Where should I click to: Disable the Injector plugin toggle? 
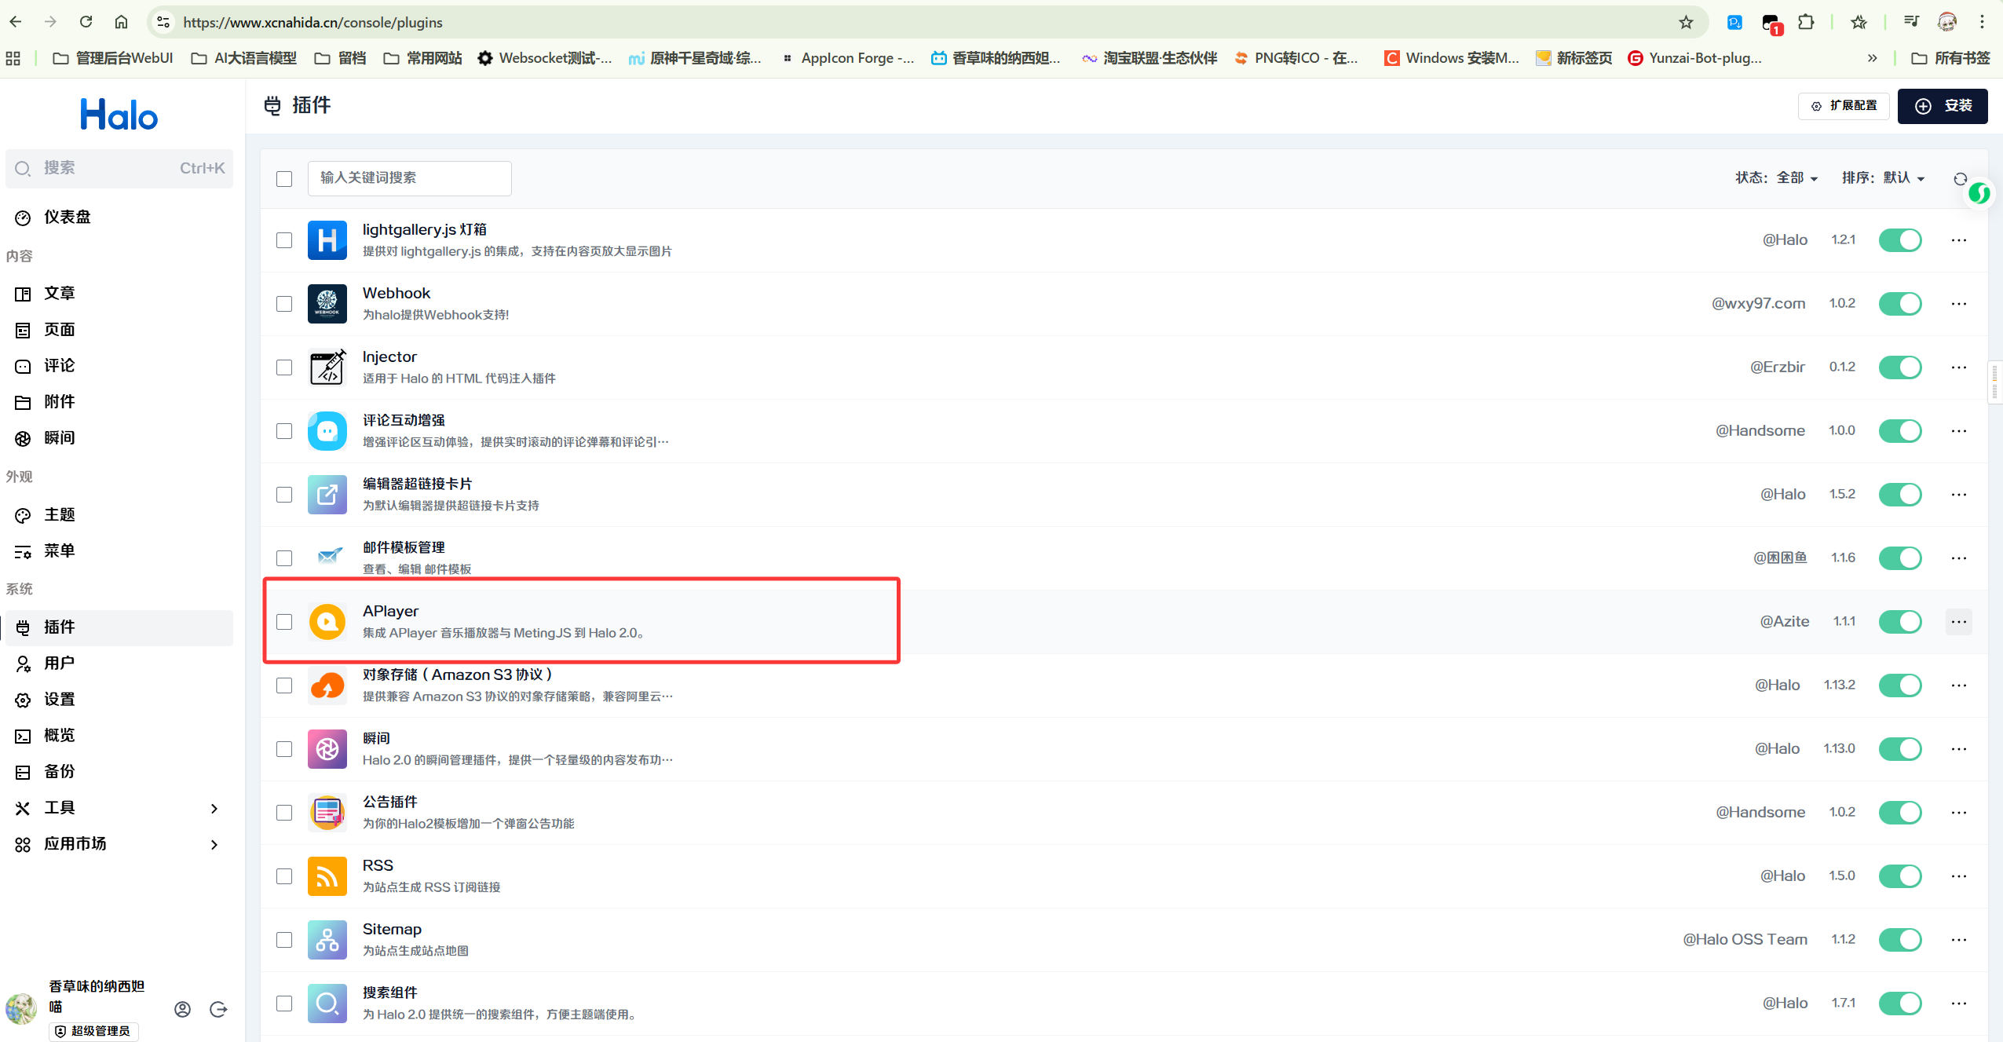pyautogui.click(x=1899, y=367)
